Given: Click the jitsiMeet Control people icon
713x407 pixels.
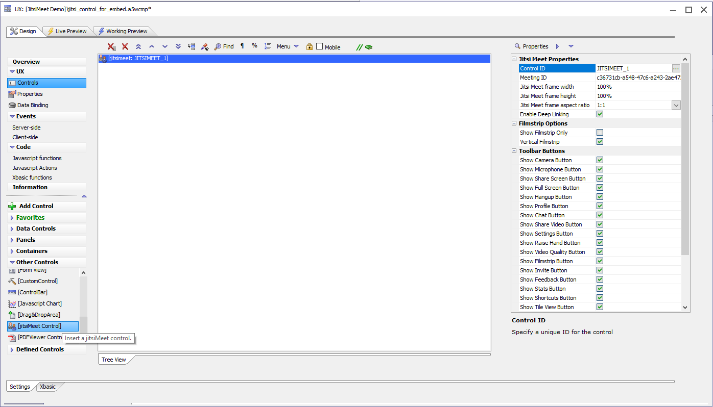Looking at the screenshot, I should [x=13, y=326].
